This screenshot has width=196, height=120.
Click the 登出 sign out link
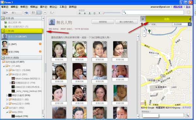(188, 7)
